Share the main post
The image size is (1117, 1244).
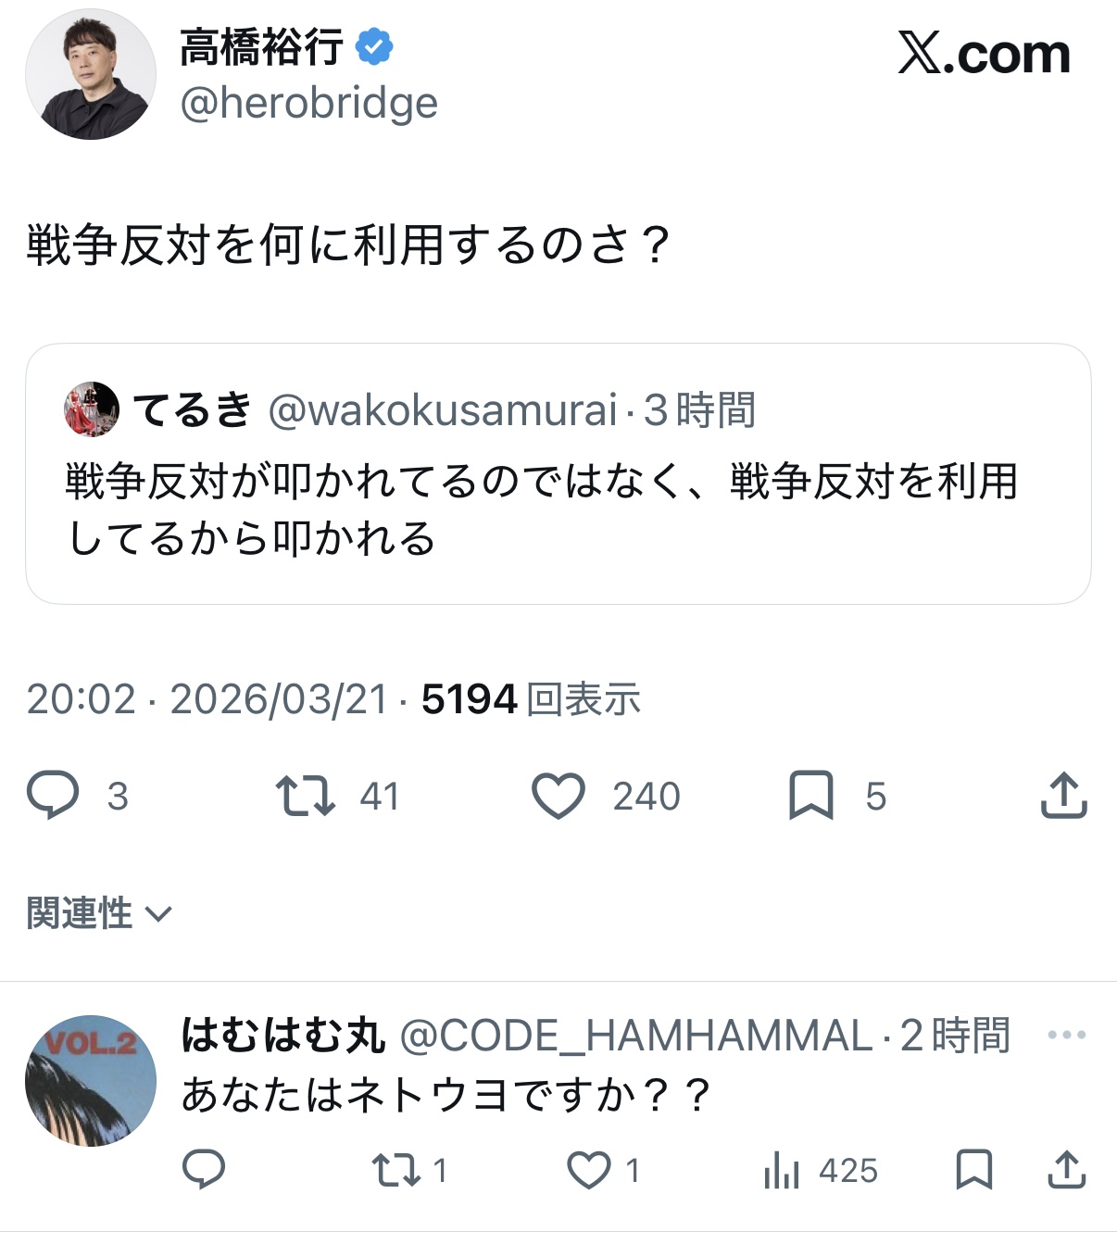[1063, 796]
